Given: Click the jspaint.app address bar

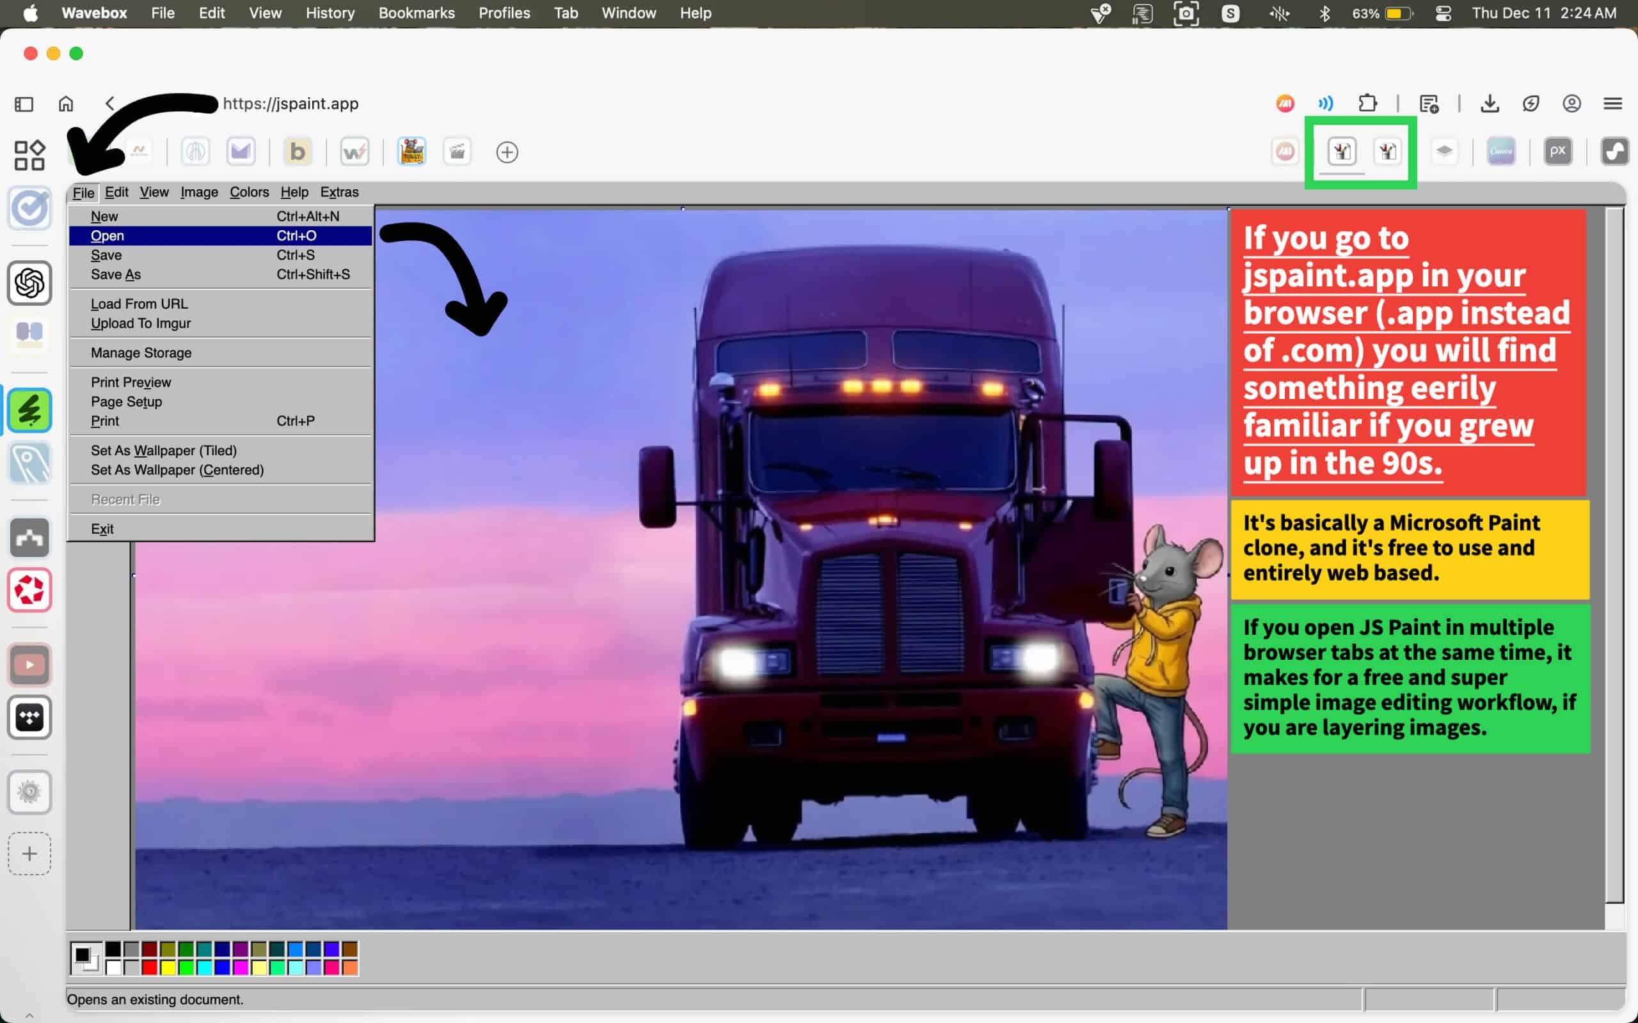Looking at the screenshot, I should tap(290, 104).
